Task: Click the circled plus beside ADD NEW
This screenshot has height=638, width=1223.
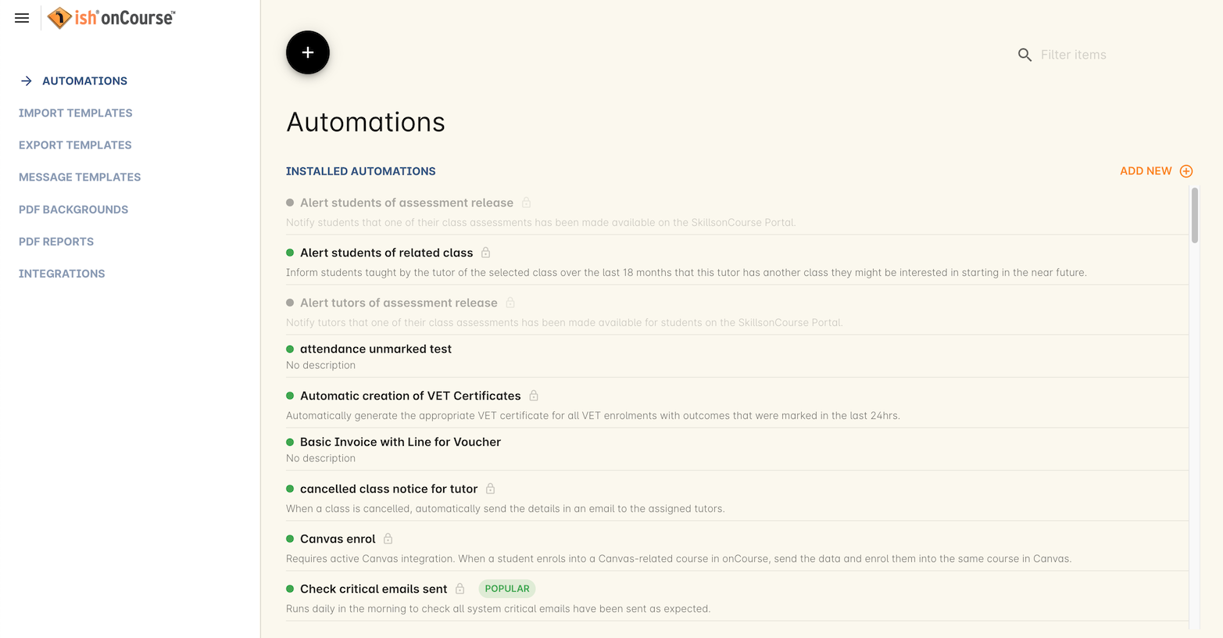Action: point(1186,171)
